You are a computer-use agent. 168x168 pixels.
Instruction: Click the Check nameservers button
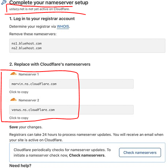tap(140, 153)
